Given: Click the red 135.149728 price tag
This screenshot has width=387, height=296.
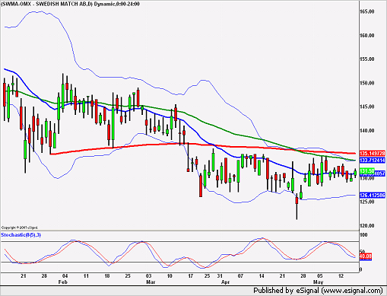Looking at the screenshot, I should point(372,154).
